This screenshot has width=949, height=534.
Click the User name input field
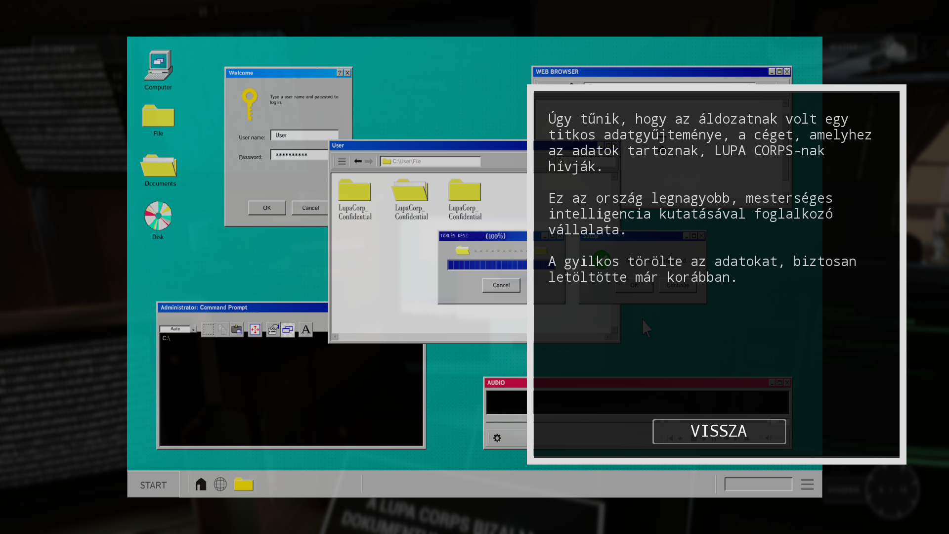(x=304, y=135)
